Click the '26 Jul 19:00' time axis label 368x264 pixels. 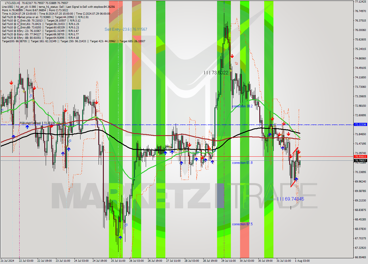click(x=155, y=261)
